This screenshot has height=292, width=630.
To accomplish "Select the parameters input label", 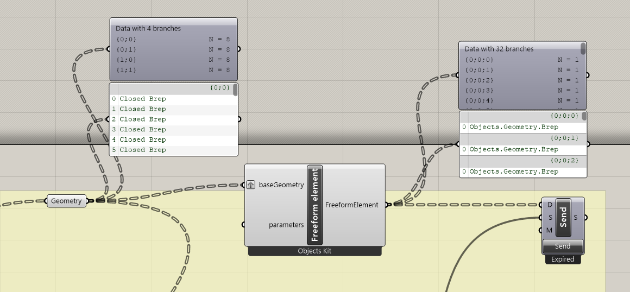I will [x=286, y=225].
